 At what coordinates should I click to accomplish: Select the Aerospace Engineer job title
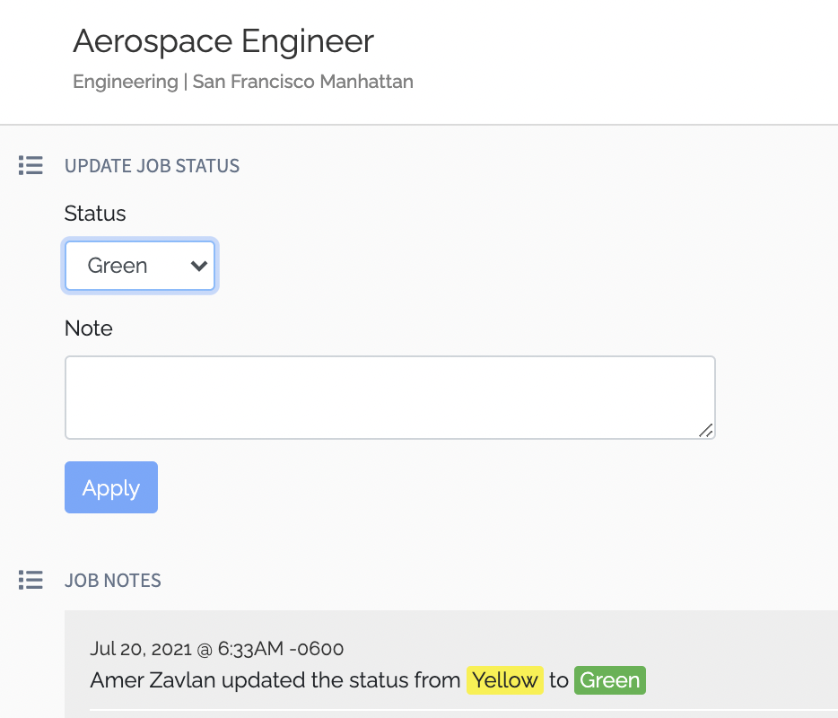pyautogui.click(x=223, y=41)
